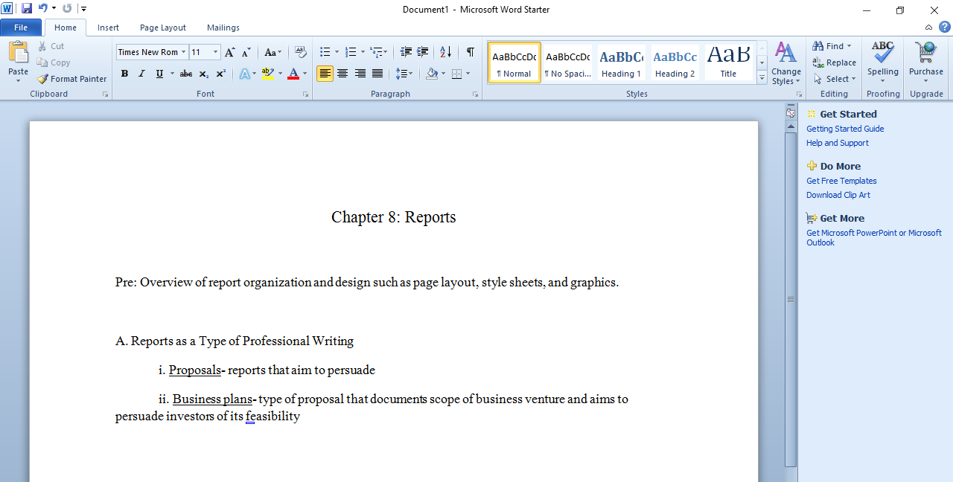The height and width of the screenshot is (482, 953).
Task: Open the Font size dropdown
Action: tap(216, 51)
